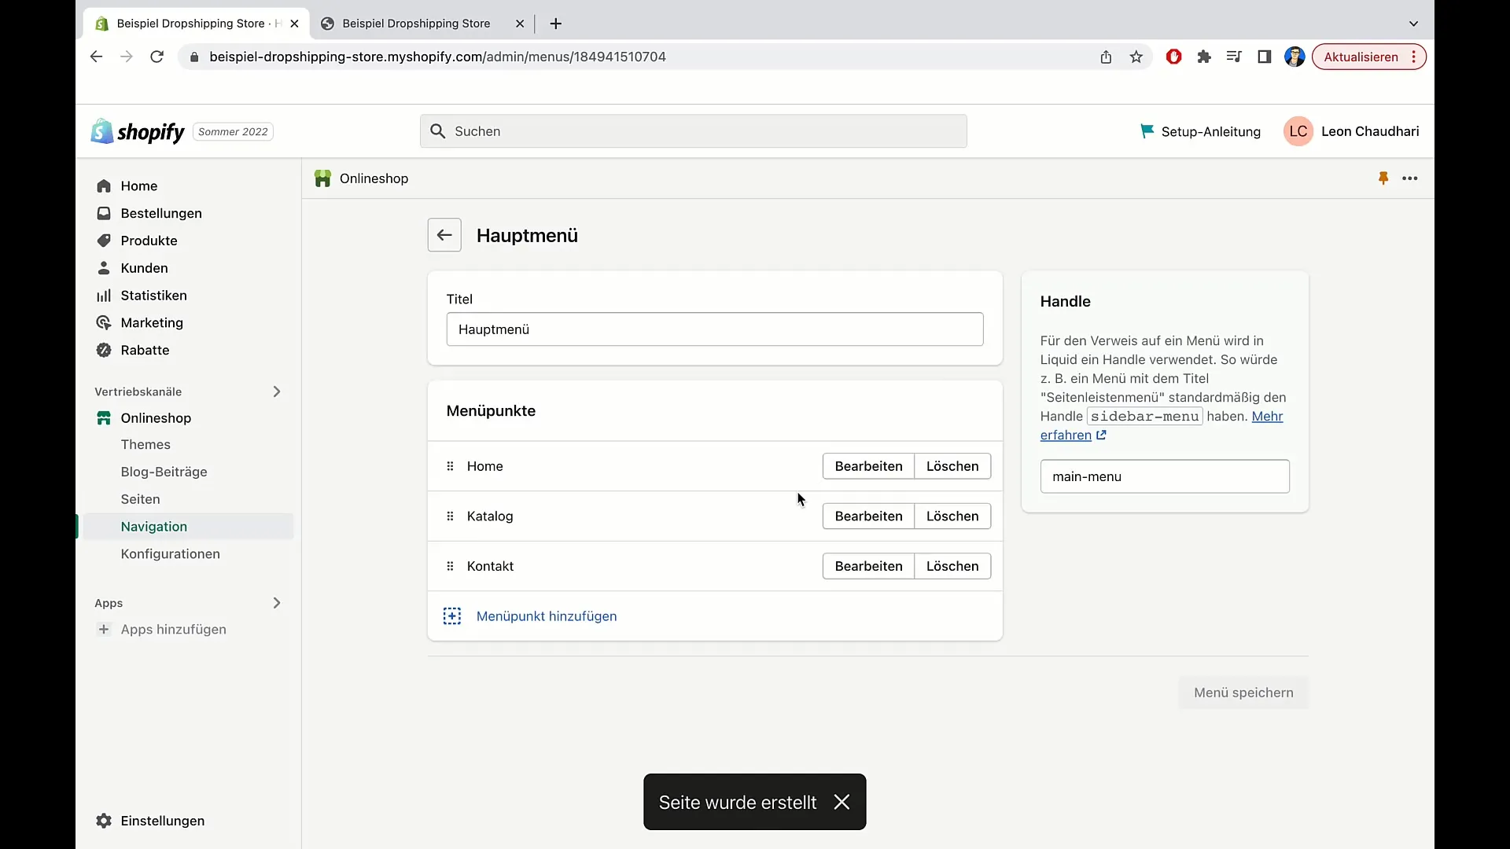Click the Rabatte discounts icon

point(103,349)
